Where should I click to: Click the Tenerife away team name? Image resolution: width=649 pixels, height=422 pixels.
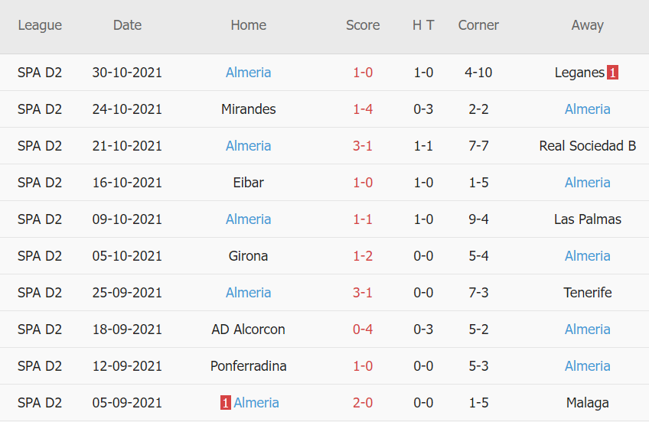(x=587, y=293)
